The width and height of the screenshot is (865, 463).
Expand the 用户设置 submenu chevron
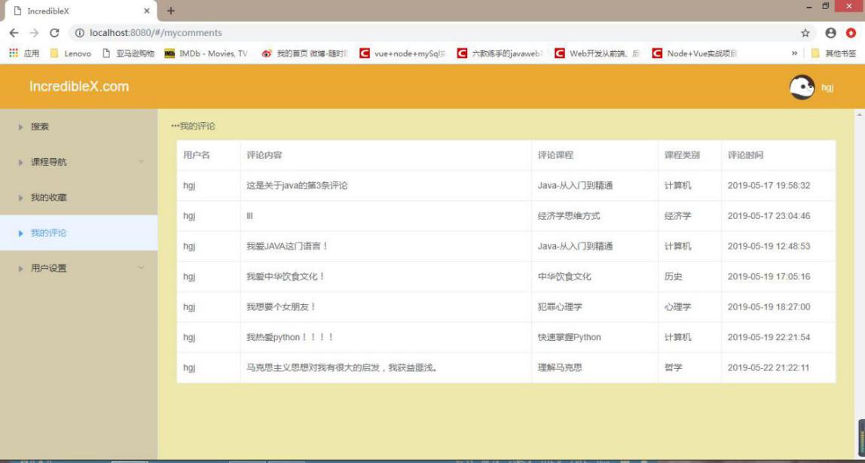coord(141,267)
